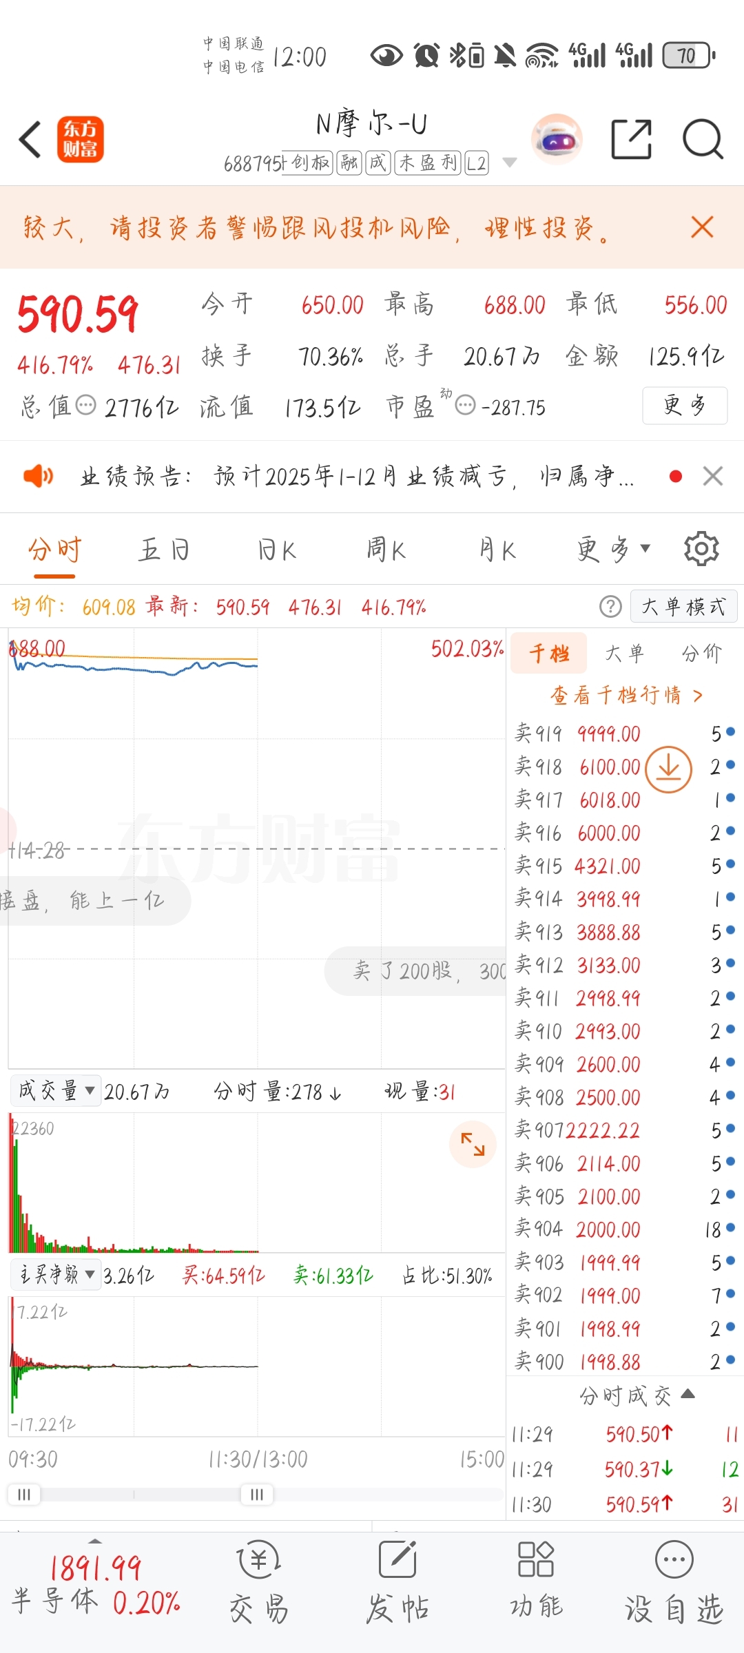
Task: Tap the 未盈利 tag
Action: (428, 163)
